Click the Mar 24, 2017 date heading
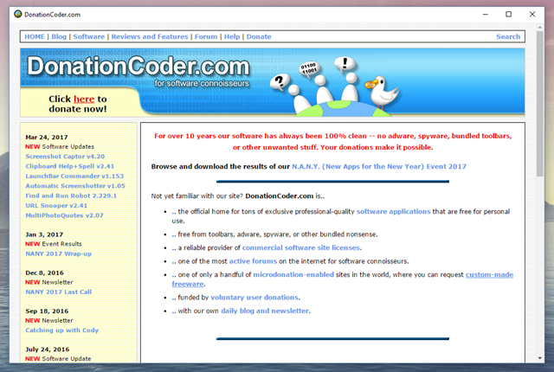Viewport: 554px width, 372px height. click(x=46, y=138)
